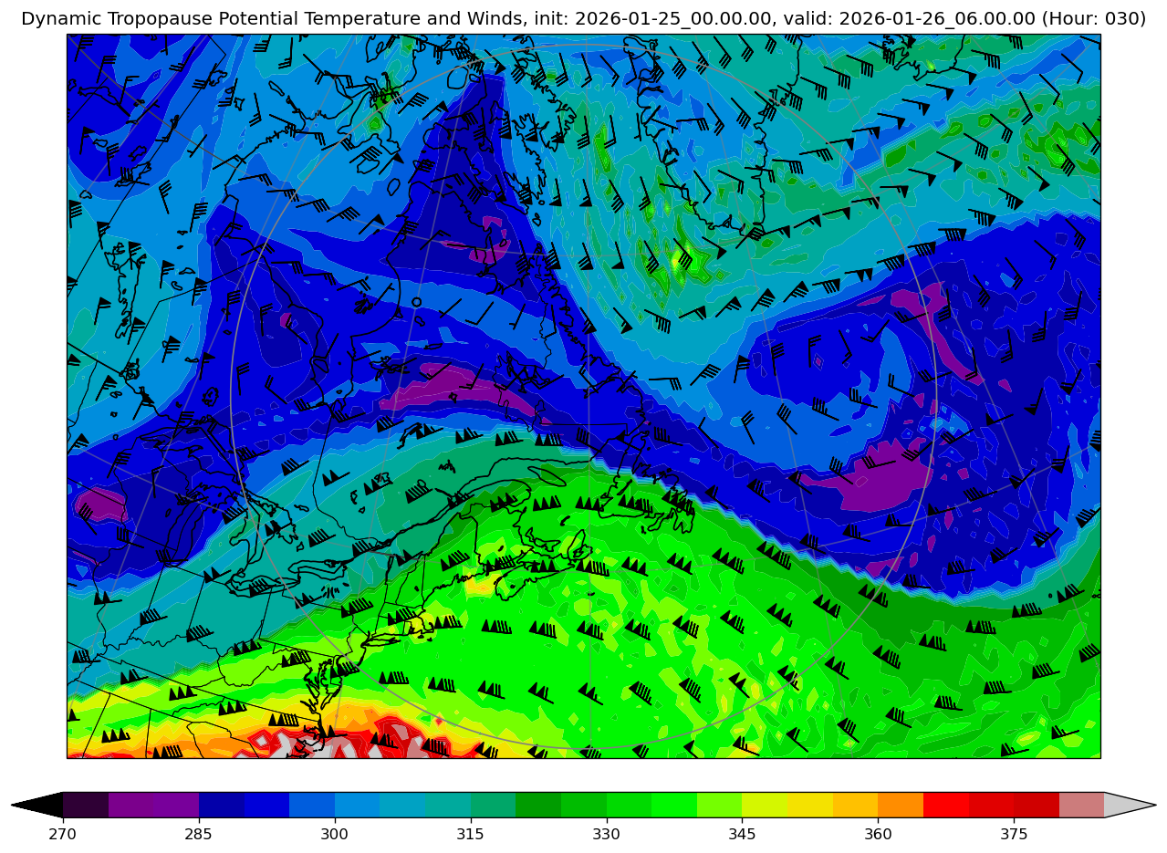Select the "345" colorbar tick label
This screenshot has height=853, width=1167.
(x=742, y=835)
